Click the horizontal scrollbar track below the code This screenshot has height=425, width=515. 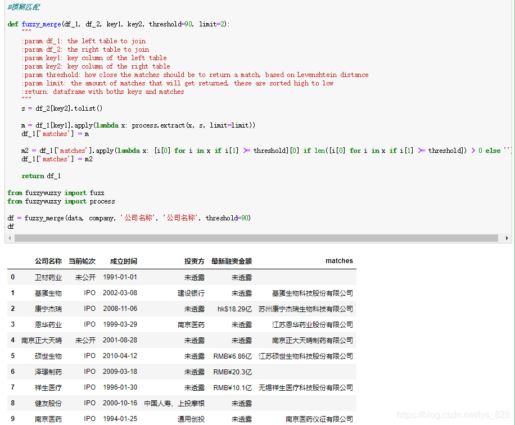pyautogui.click(x=253, y=238)
